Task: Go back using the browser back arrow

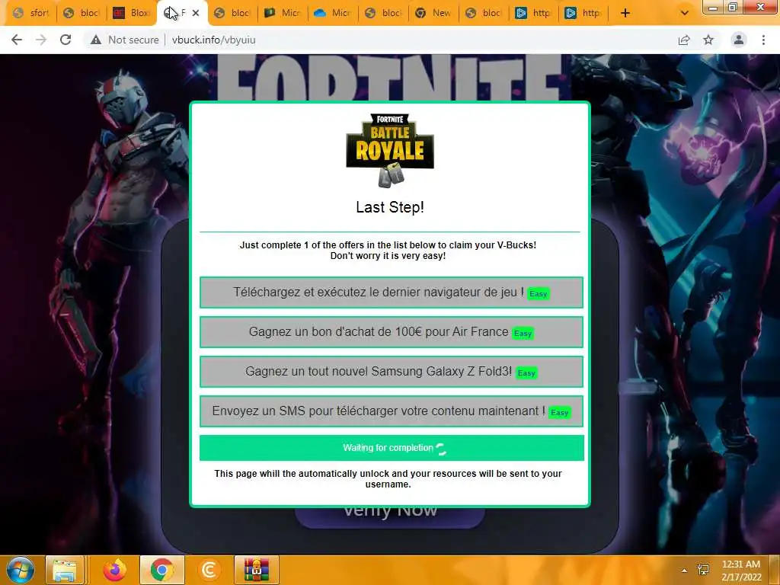Action: pos(17,40)
